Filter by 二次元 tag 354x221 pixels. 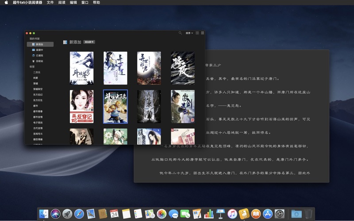tap(37, 72)
